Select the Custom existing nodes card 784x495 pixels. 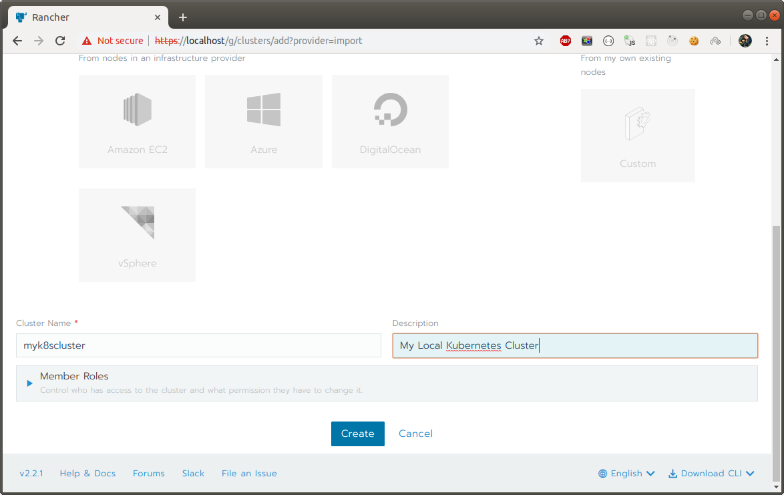click(638, 136)
